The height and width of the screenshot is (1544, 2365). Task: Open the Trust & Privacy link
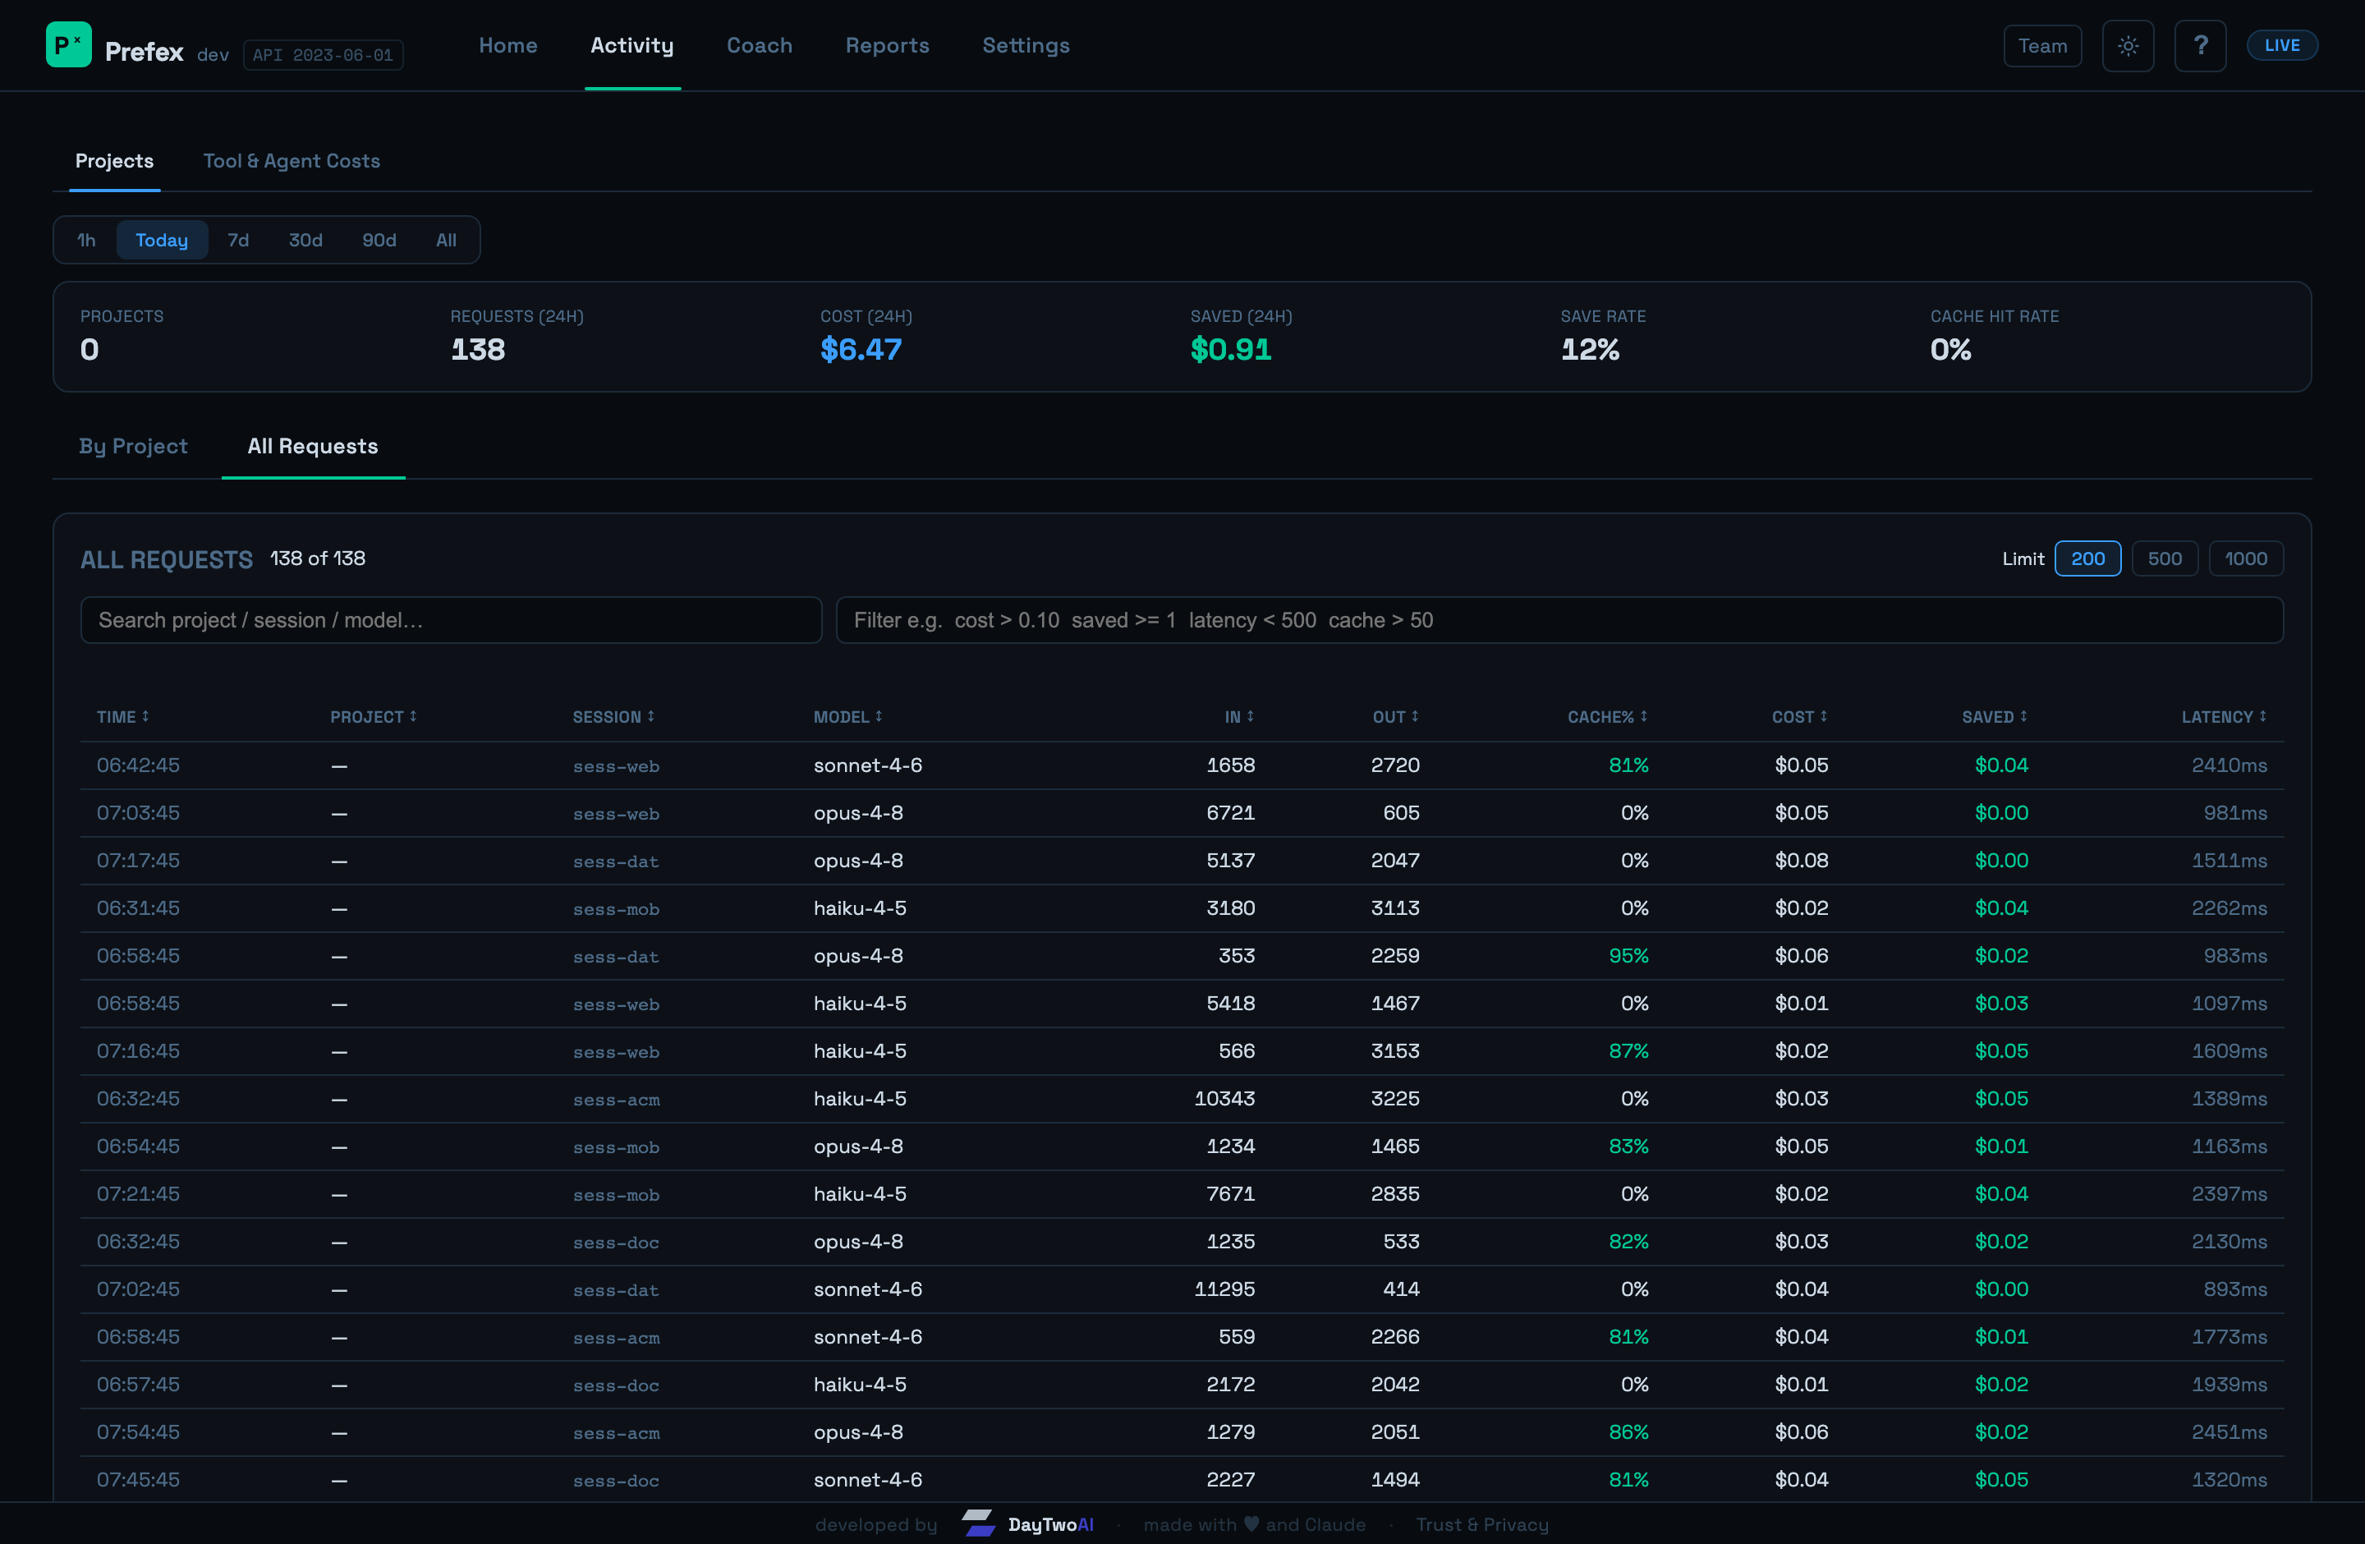[x=1481, y=1524]
